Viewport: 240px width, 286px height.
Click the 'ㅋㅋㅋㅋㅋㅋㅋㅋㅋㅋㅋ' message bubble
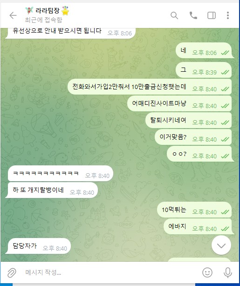coord(61,173)
